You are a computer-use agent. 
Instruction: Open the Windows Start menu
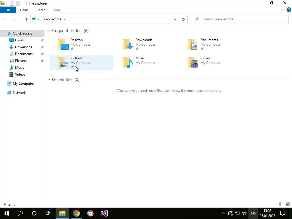pyautogui.click(x=7, y=213)
